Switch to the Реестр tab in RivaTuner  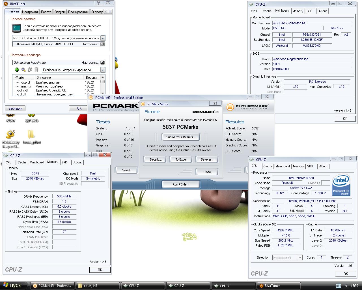coord(46,12)
